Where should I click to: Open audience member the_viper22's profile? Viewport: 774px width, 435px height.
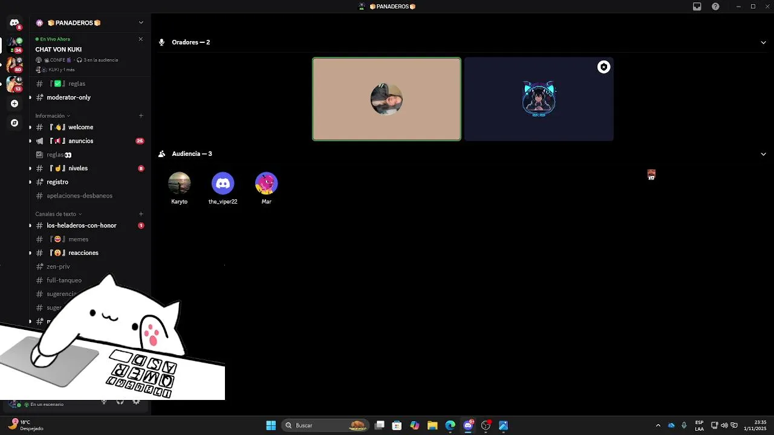coord(223,188)
